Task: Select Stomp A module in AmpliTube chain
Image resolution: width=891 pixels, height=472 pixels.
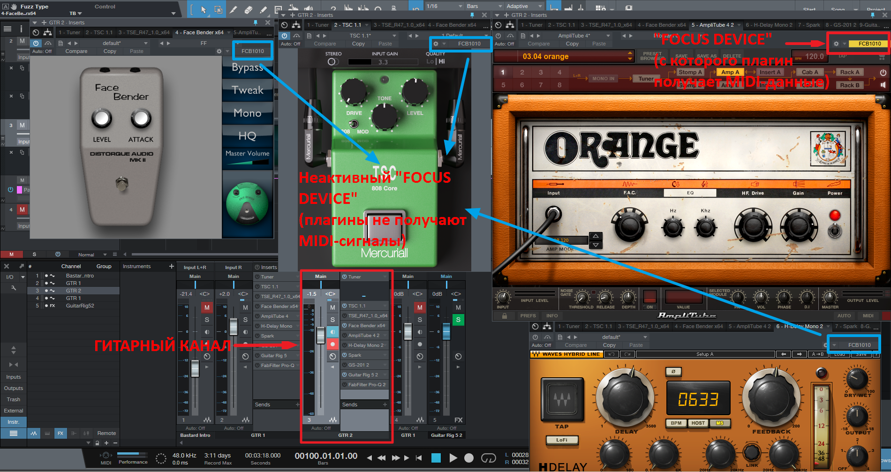Action: pos(690,72)
